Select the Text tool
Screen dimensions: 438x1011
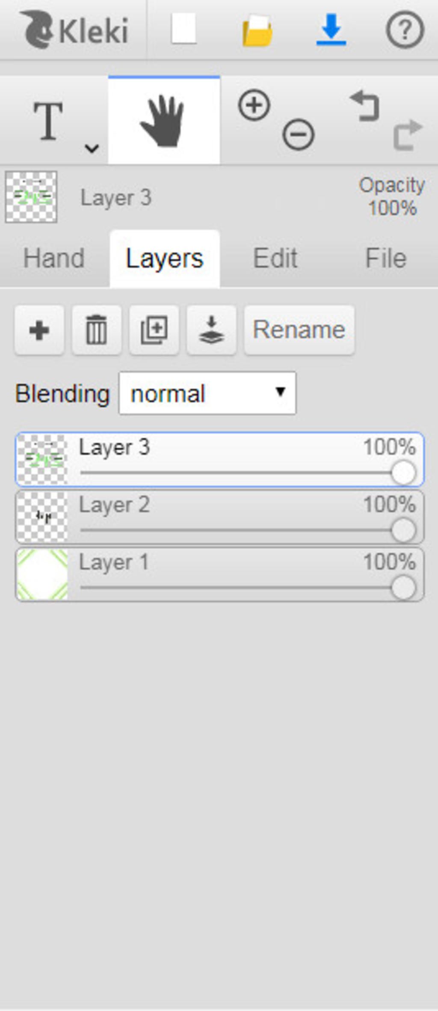pyautogui.click(x=48, y=121)
